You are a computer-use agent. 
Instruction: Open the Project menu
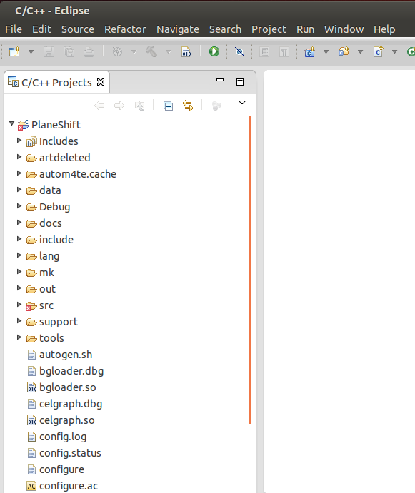point(269,29)
